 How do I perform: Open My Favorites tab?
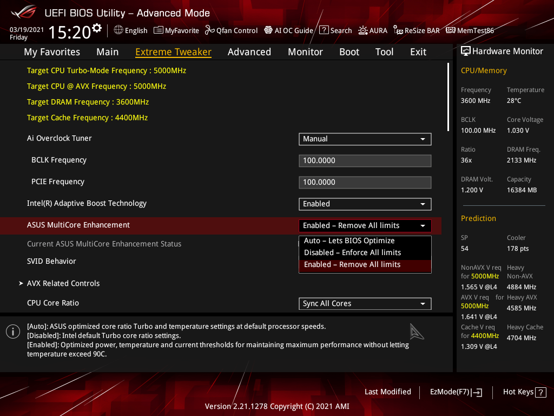tap(52, 52)
